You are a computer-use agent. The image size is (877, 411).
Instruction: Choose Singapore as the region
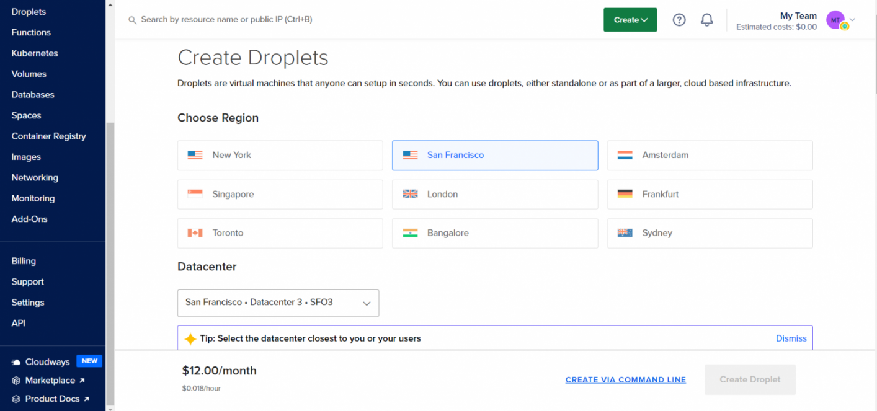[x=280, y=194]
